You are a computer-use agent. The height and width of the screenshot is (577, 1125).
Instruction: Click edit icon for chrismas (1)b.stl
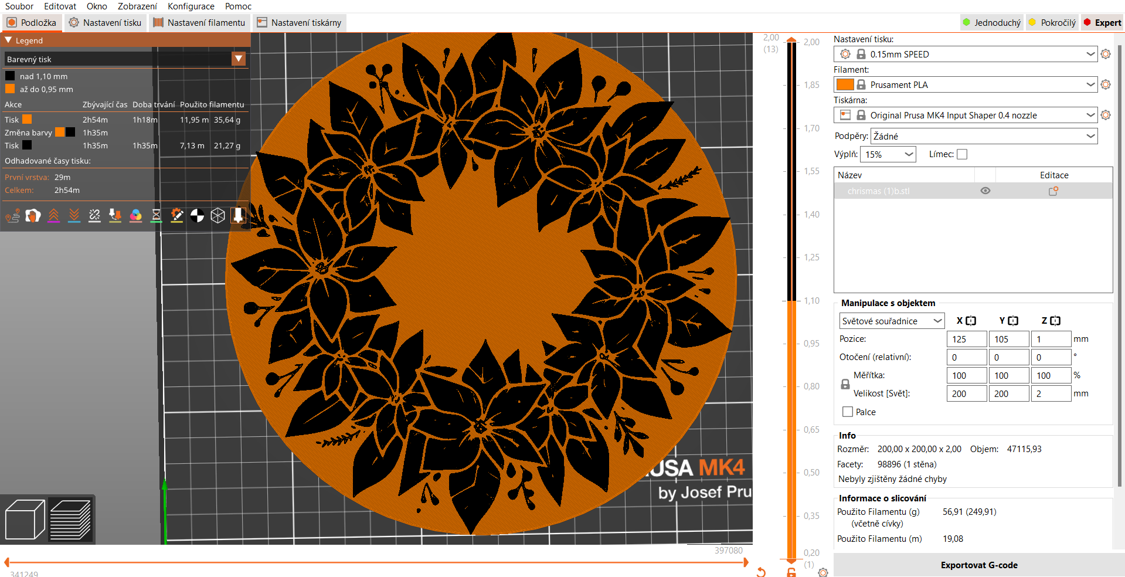point(1053,191)
